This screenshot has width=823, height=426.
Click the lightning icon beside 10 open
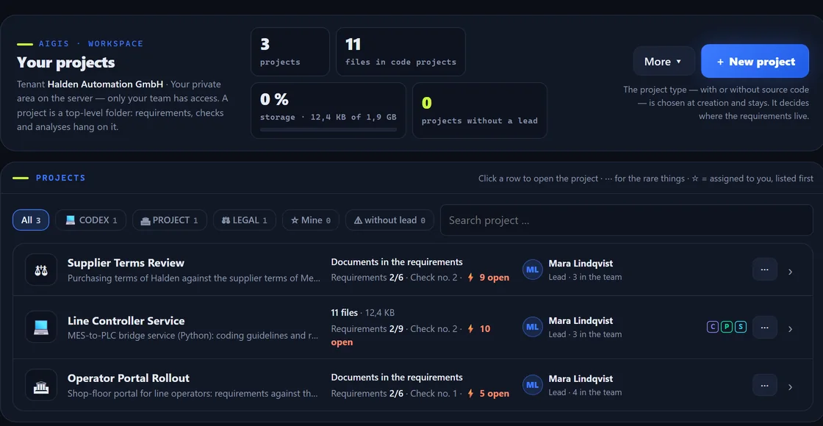(x=471, y=329)
